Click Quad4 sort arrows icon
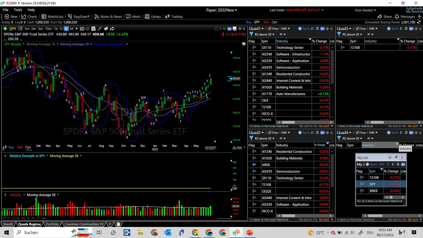 (x=401, y=133)
